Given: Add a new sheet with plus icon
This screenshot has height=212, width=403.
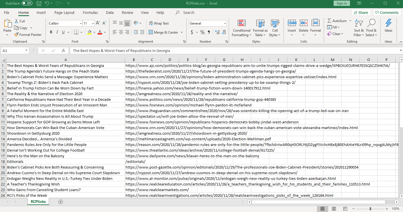Looking at the screenshot, I should point(60,202).
